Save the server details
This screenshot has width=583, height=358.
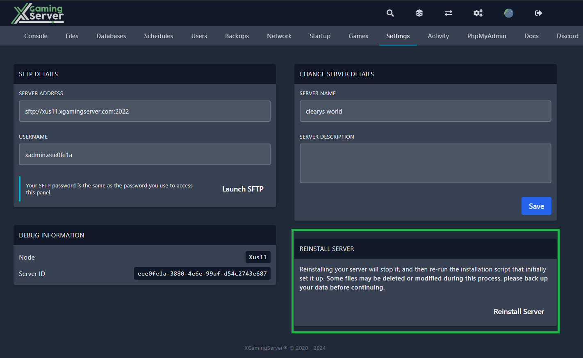point(536,206)
